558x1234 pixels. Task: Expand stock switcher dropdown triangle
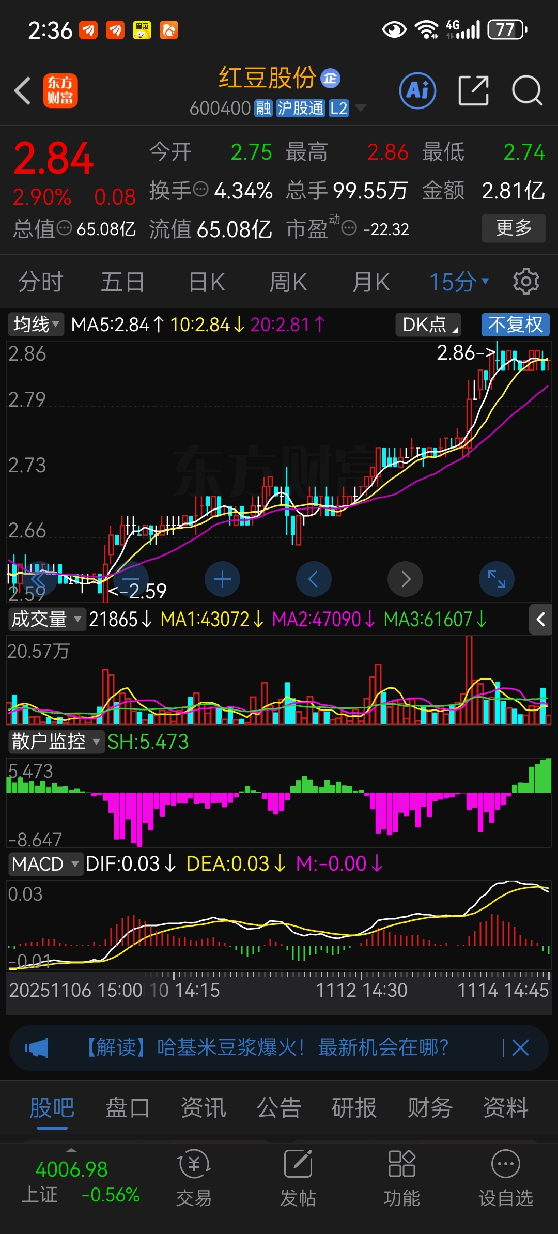pyautogui.click(x=361, y=108)
